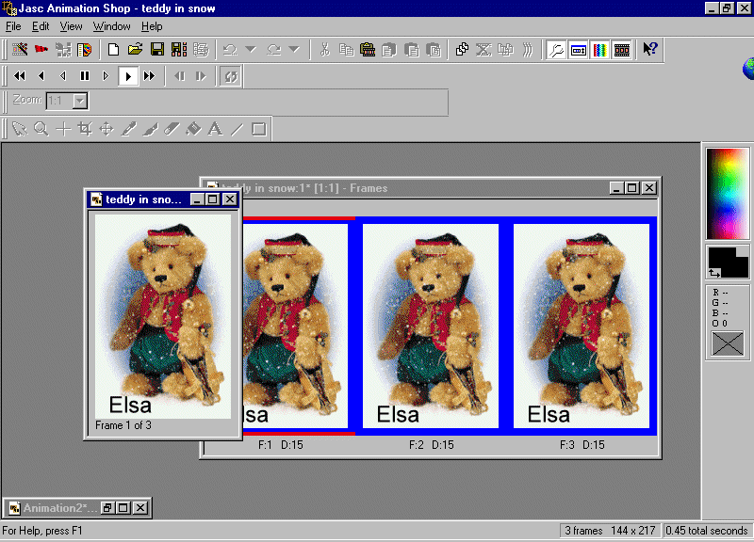754x542 pixels.
Task: Open the Edit menu
Action: tap(41, 26)
